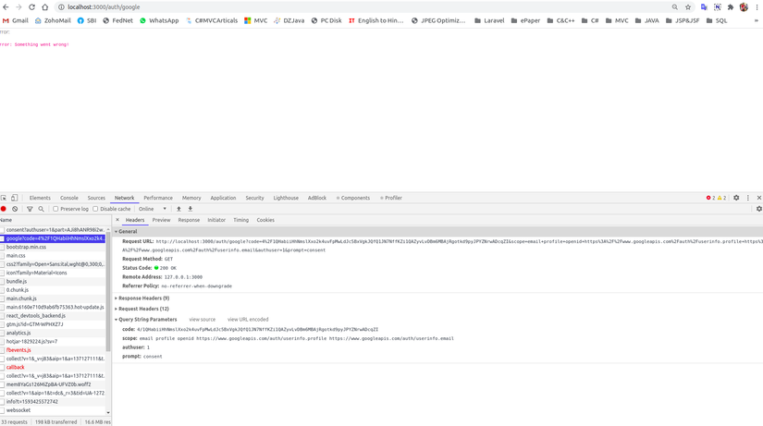Open the request Preview tab
Viewport: 763px width, 426px height.
point(161,220)
